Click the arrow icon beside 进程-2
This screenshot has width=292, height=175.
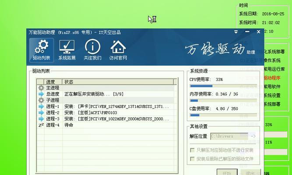41,112
